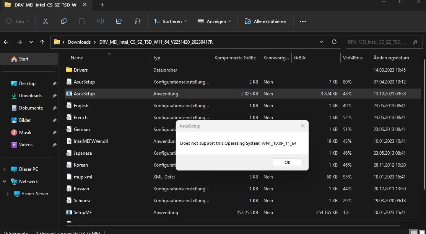Click the Paste clipboard icon

coord(82,21)
